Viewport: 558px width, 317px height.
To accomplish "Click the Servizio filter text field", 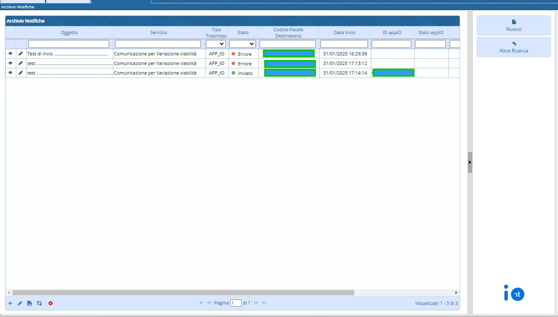I will (x=158, y=44).
